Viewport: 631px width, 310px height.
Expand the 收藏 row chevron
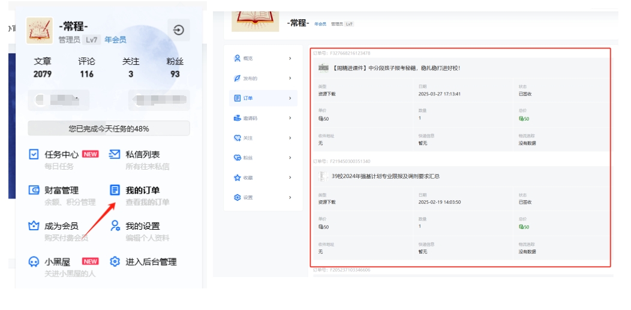coord(290,177)
